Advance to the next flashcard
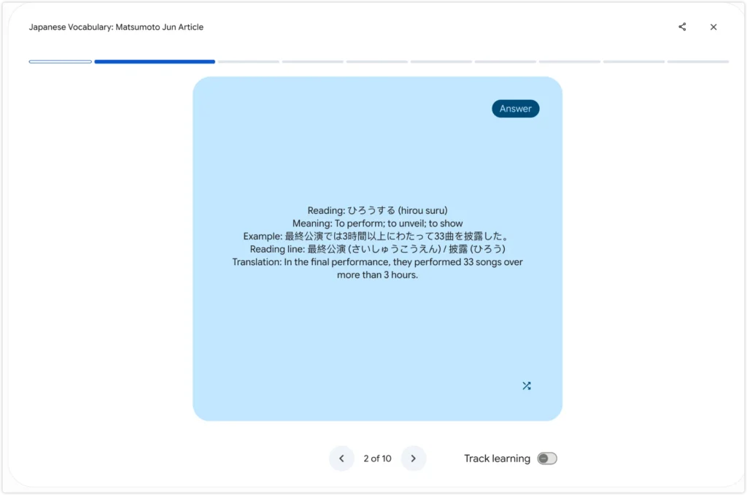This screenshot has height=495, width=747. click(x=414, y=458)
